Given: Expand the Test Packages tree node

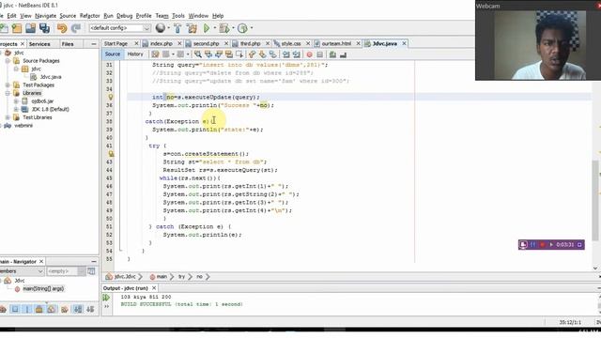Looking at the screenshot, I should pos(8,85).
